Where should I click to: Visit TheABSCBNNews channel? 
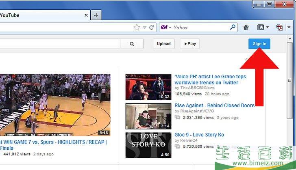pos(197,88)
